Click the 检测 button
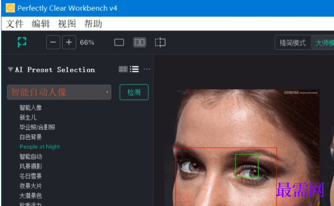The width and height of the screenshot is (334, 206). (x=134, y=92)
